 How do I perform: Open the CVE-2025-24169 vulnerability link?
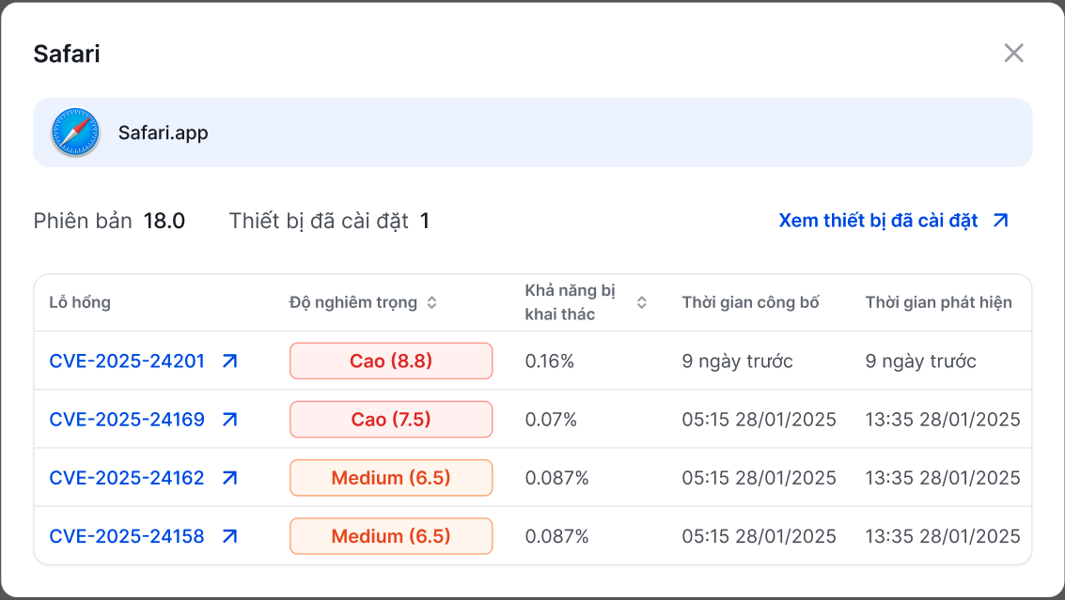(x=127, y=420)
